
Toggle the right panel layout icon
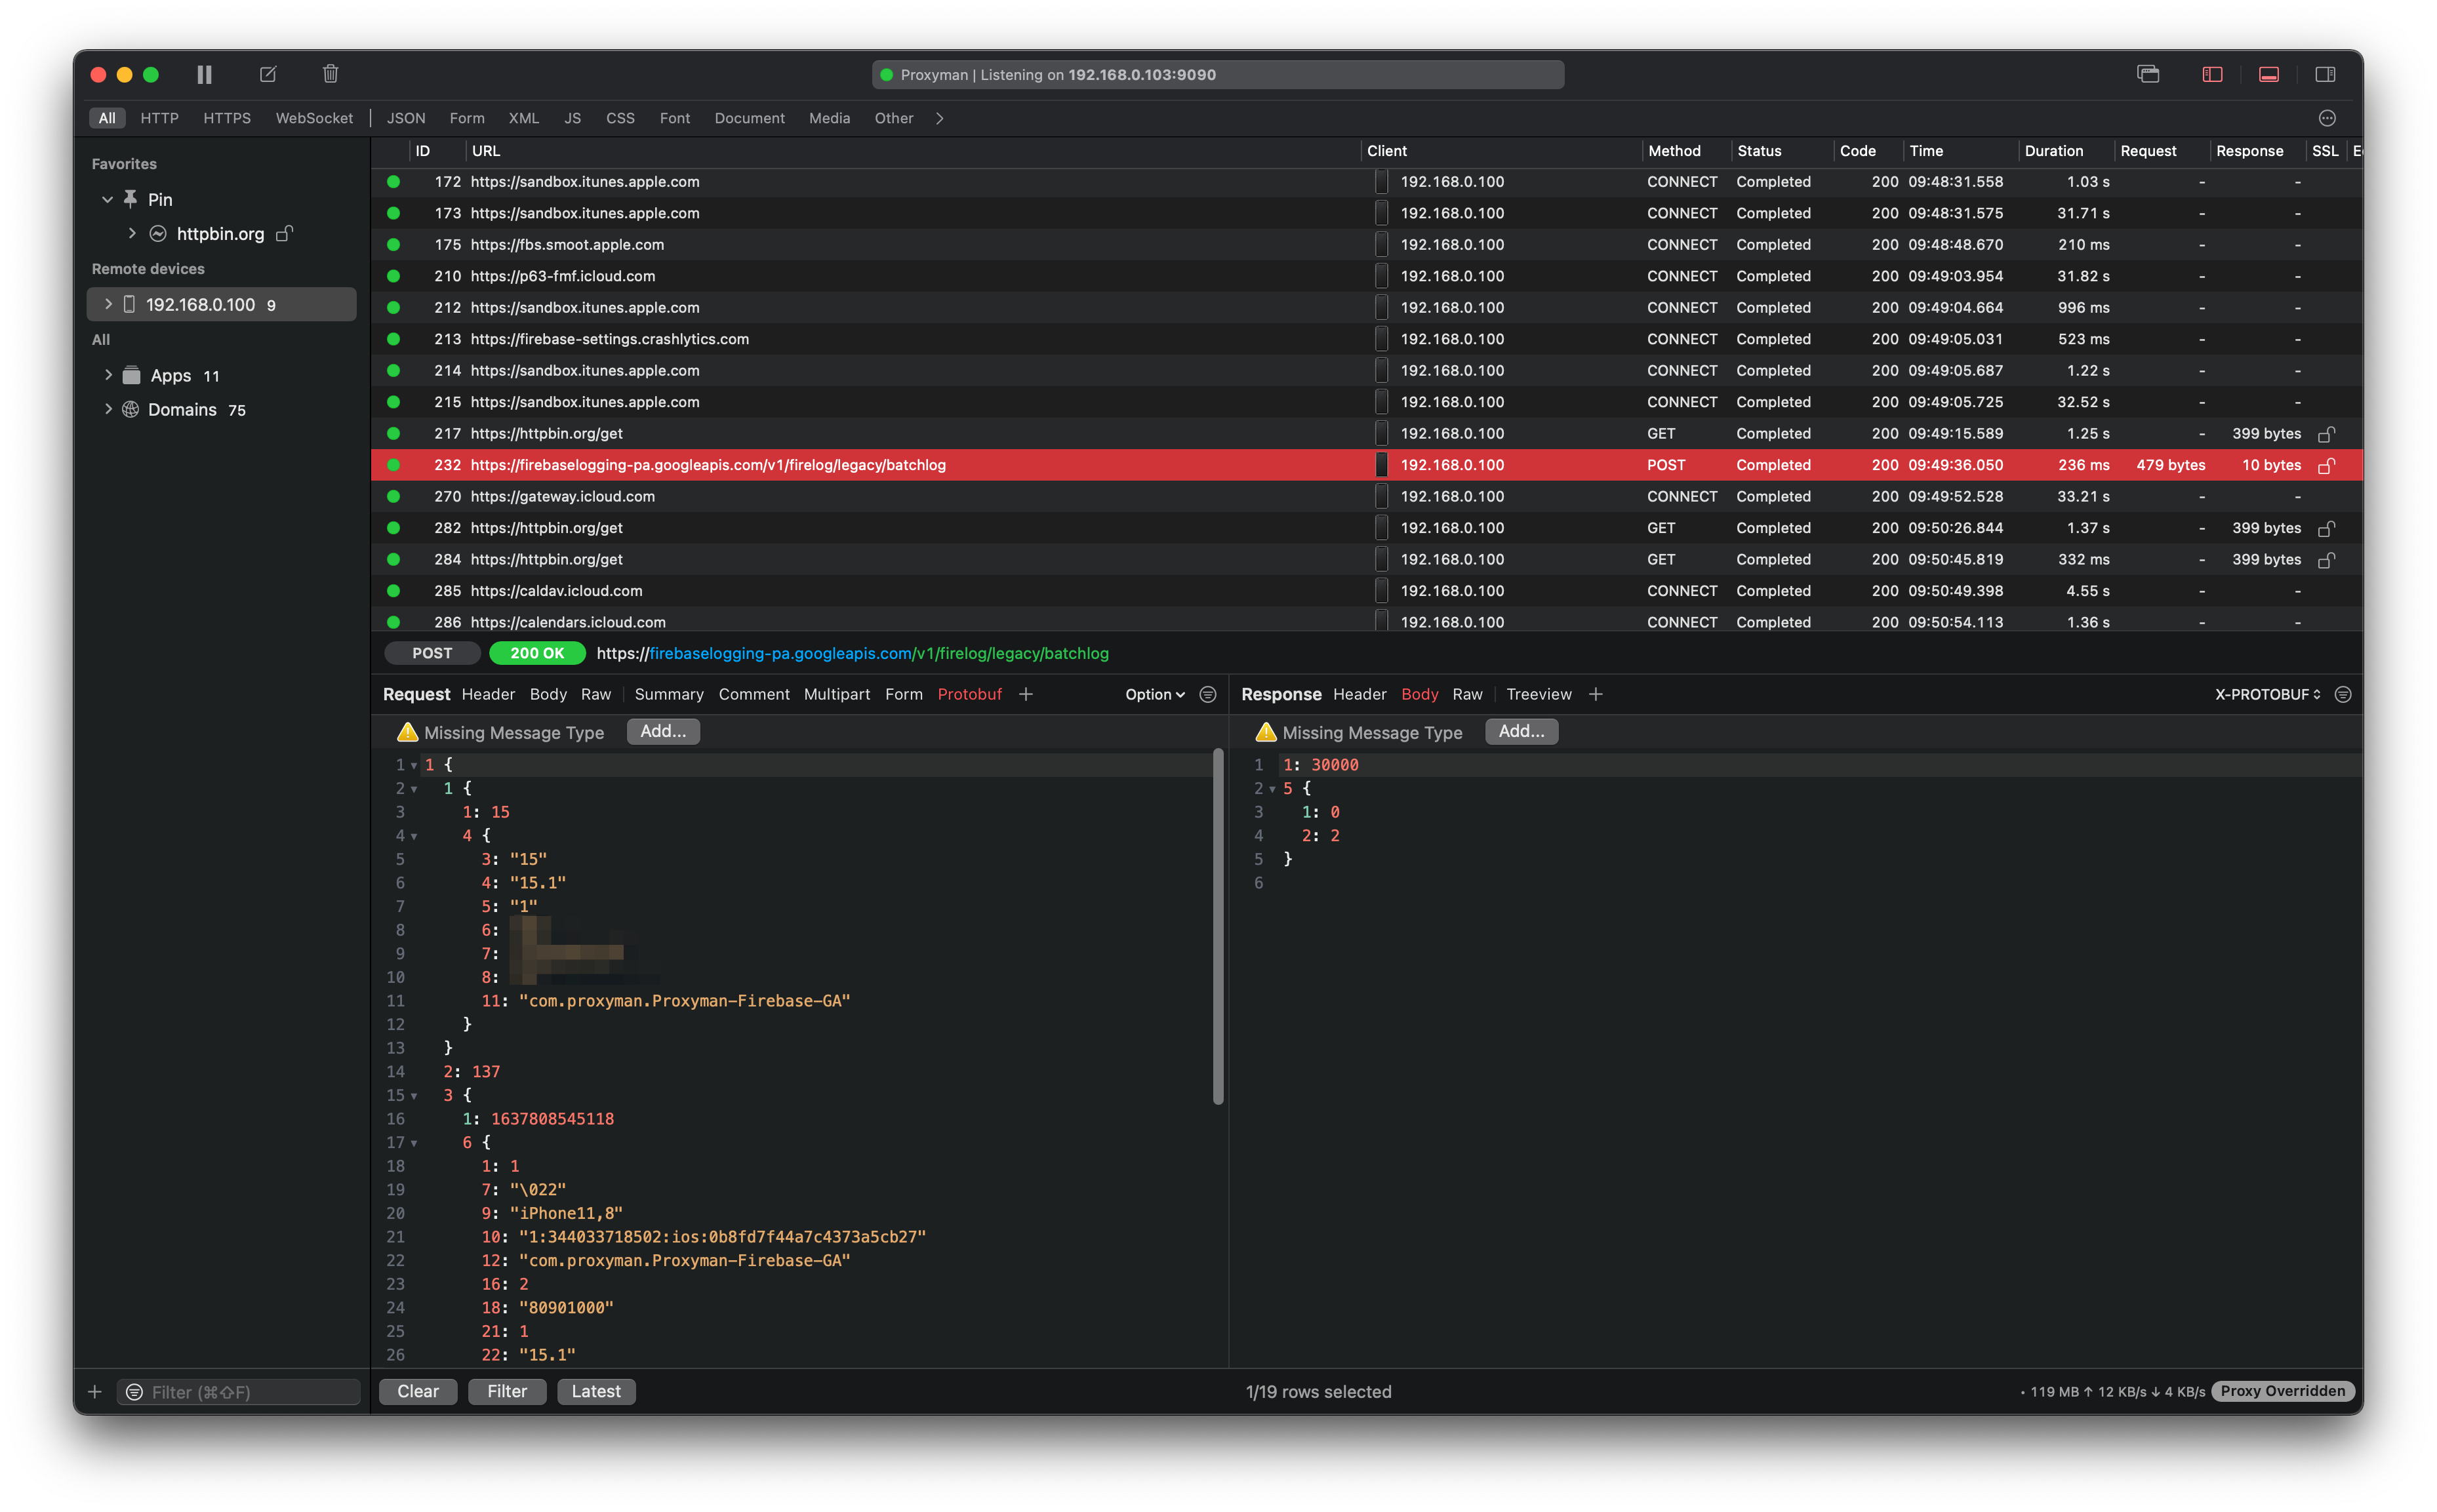(2325, 74)
